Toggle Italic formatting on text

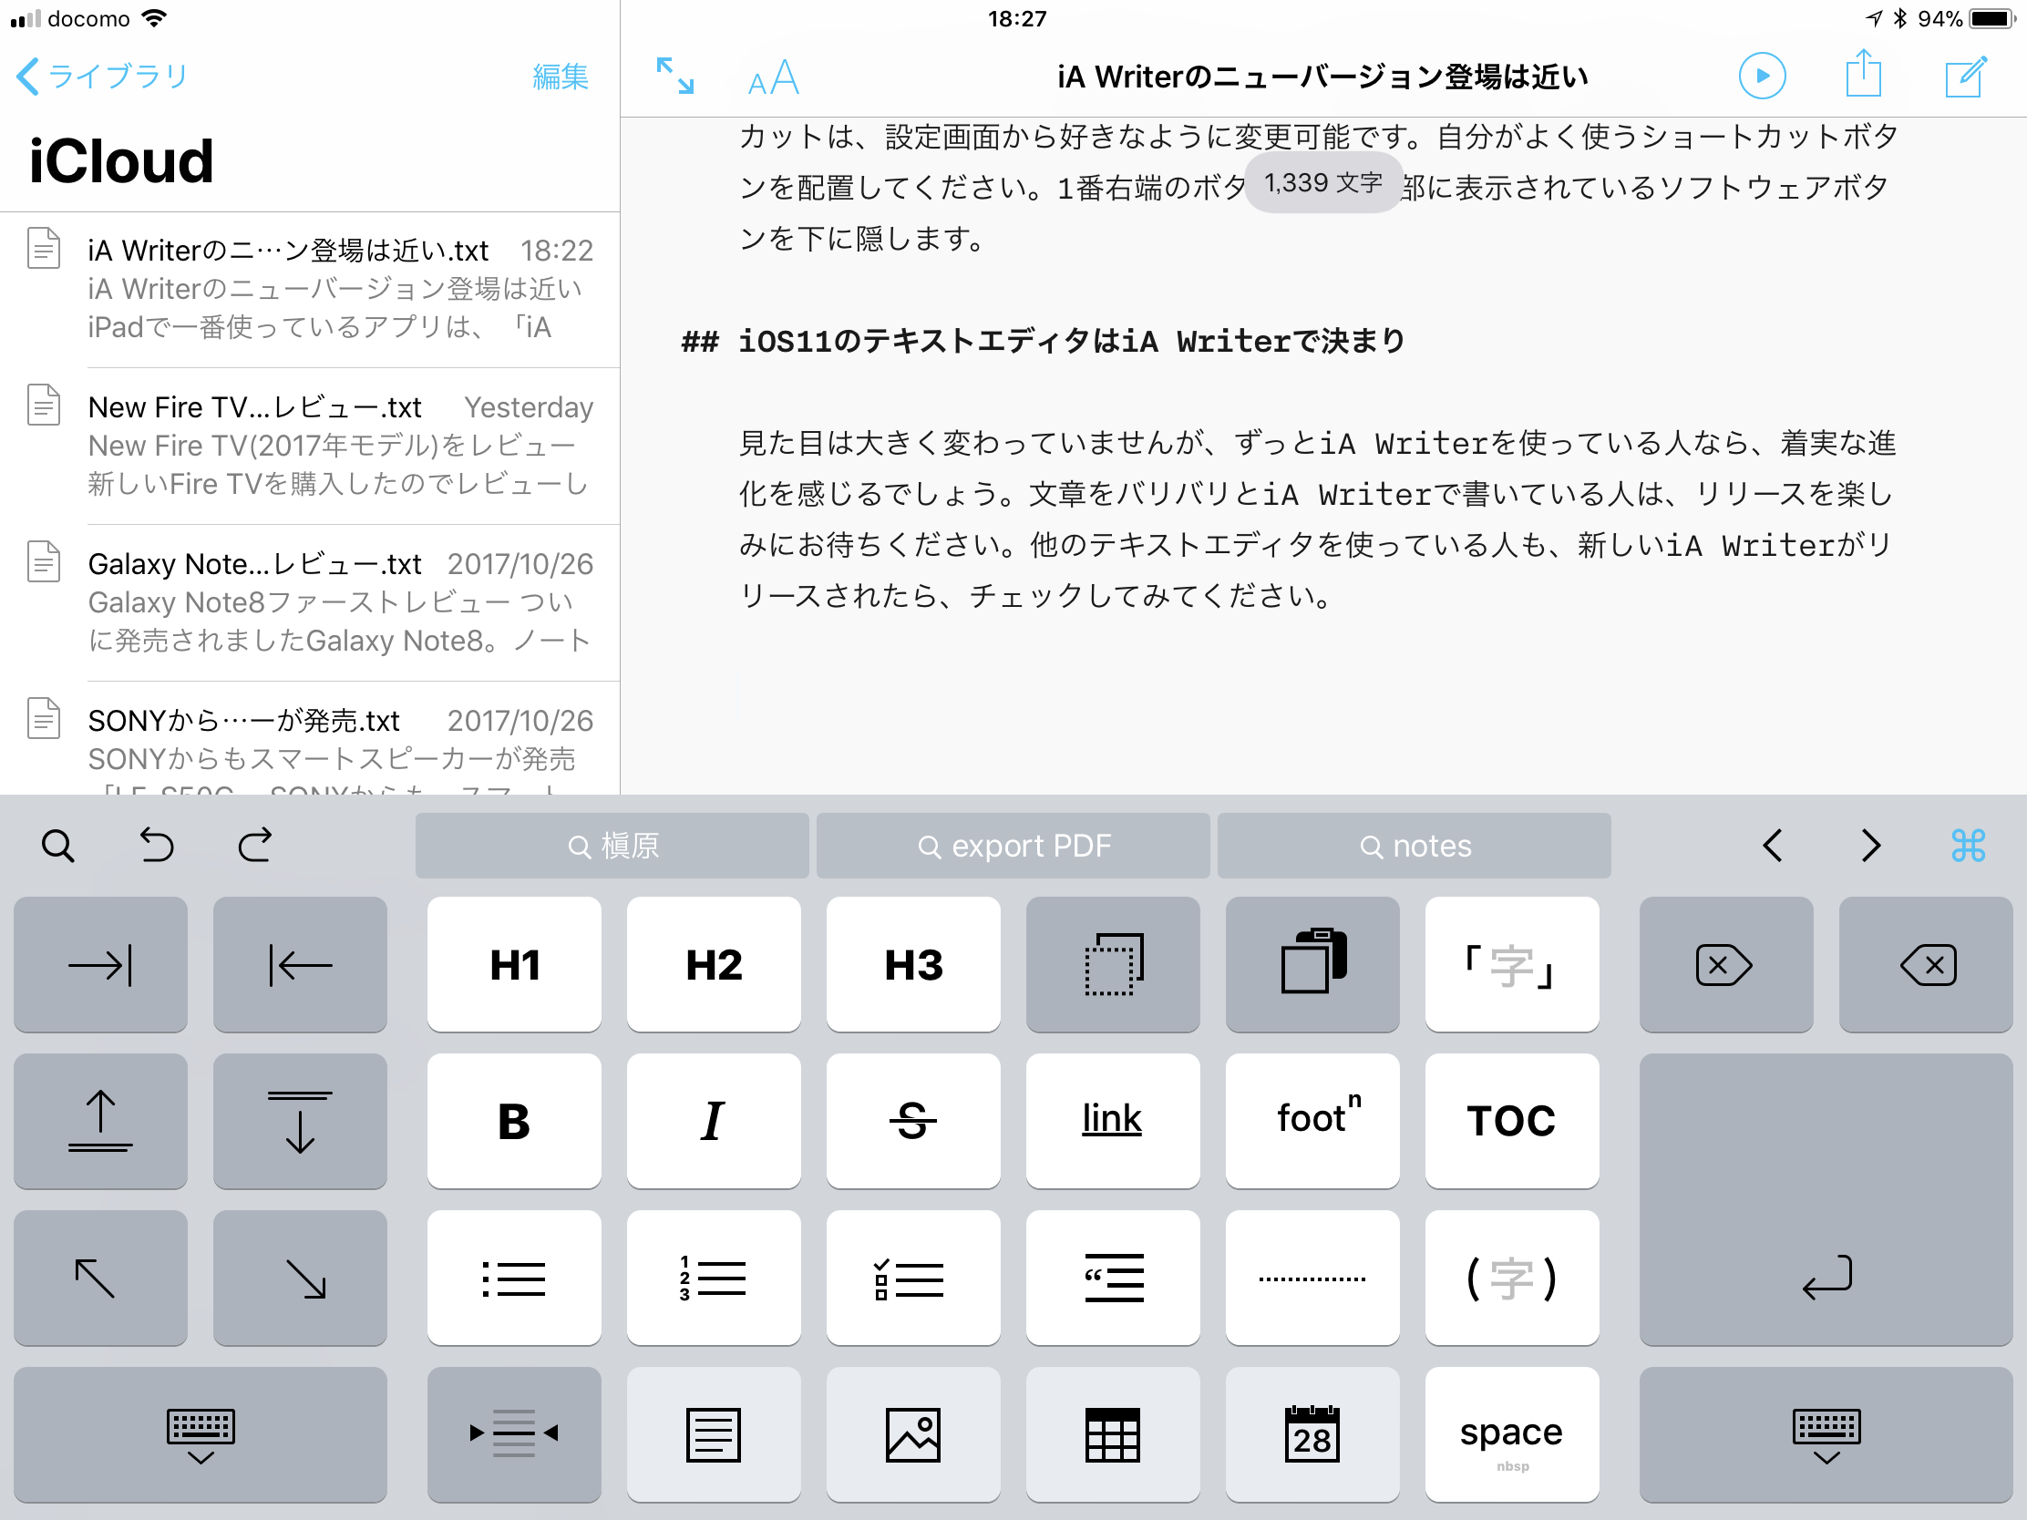(714, 1117)
